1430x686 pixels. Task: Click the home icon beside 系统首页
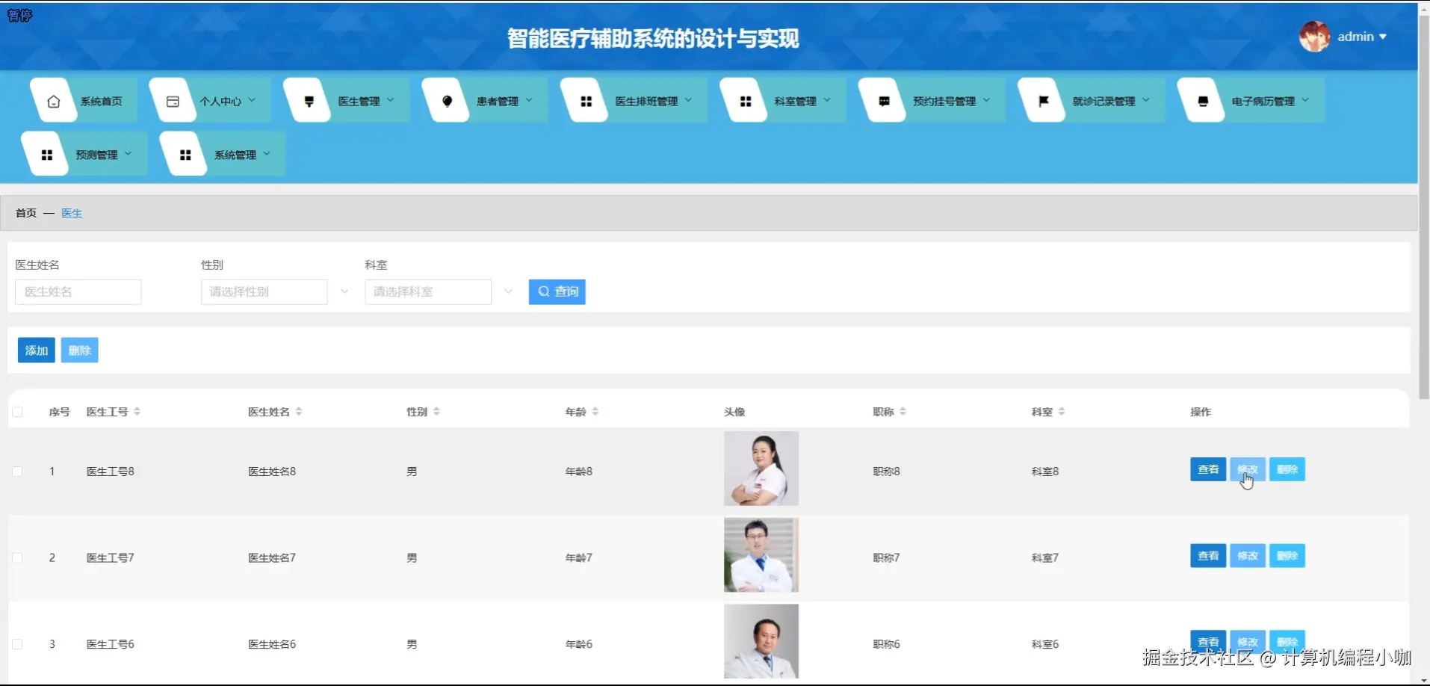click(x=53, y=102)
